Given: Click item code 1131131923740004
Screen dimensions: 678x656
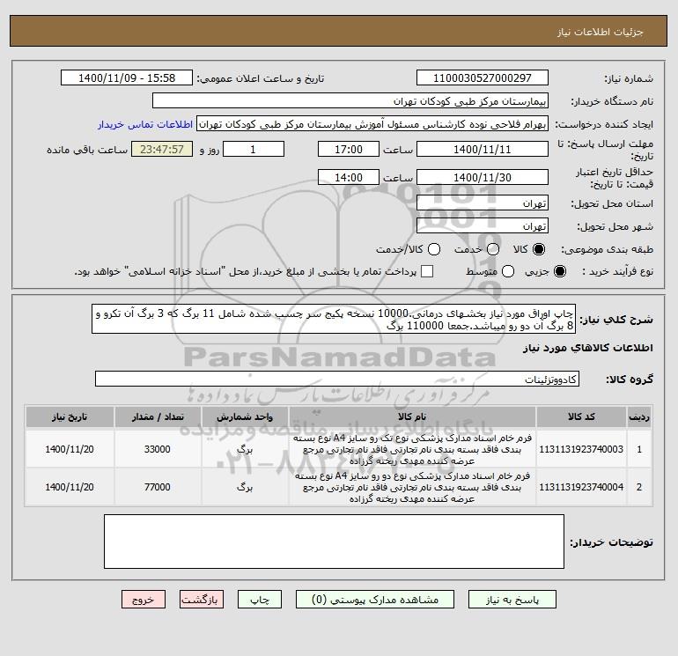Looking at the screenshot, I should click(581, 487).
